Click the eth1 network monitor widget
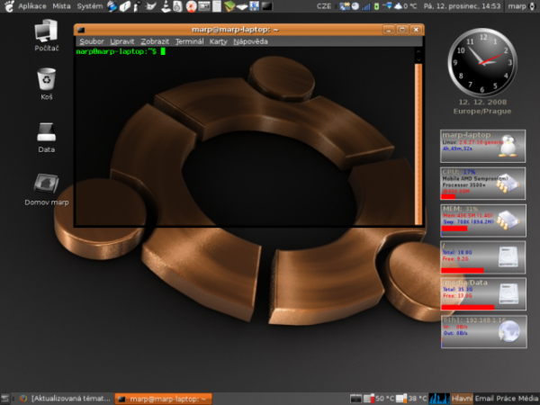 point(483,331)
